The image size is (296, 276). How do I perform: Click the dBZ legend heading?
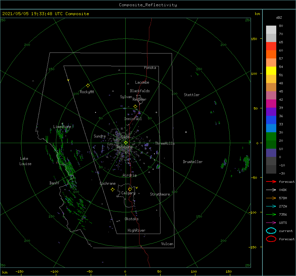(279, 18)
